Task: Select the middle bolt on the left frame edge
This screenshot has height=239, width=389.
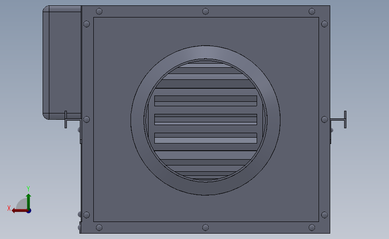Action: pos(87,119)
